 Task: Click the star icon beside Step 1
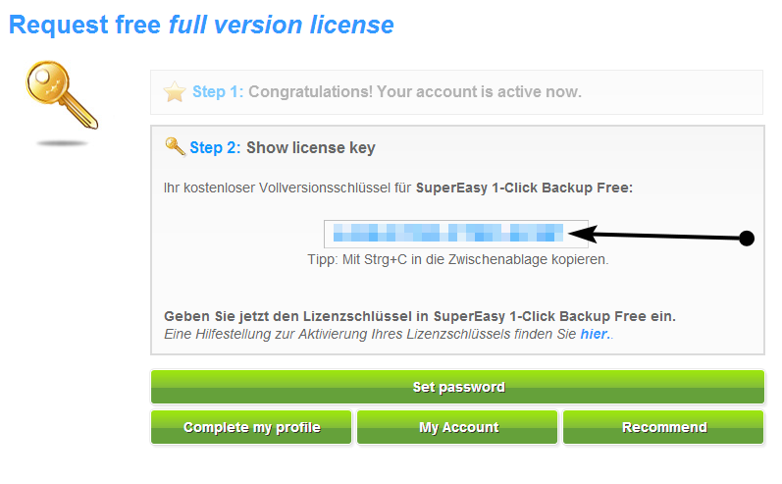[x=175, y=92]
